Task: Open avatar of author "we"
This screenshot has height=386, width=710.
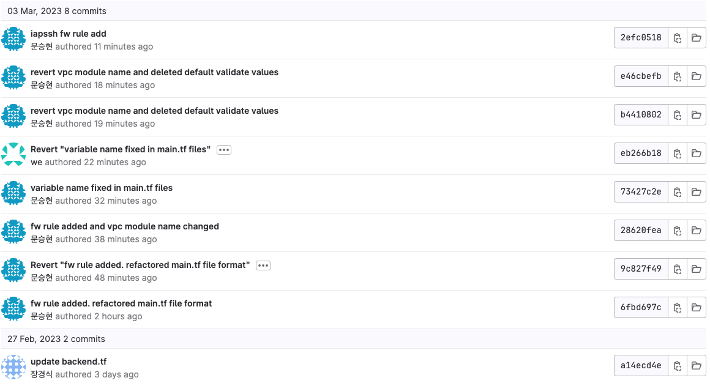Action: point(13,154)
